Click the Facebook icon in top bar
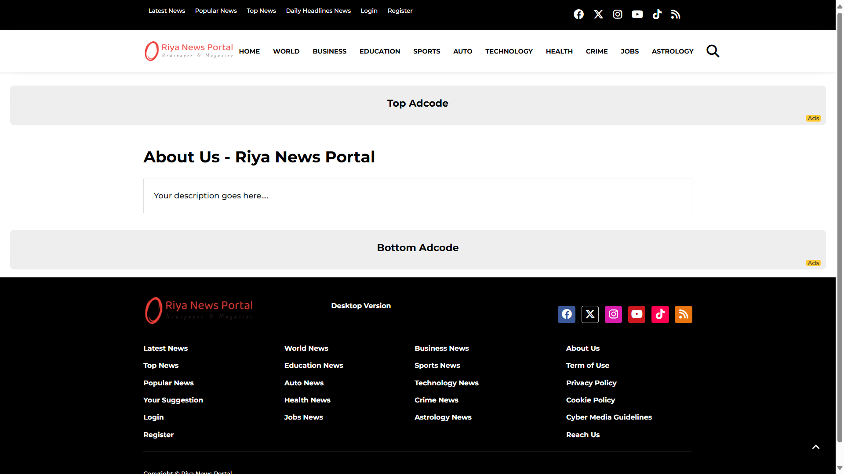 tap(578, 14)
